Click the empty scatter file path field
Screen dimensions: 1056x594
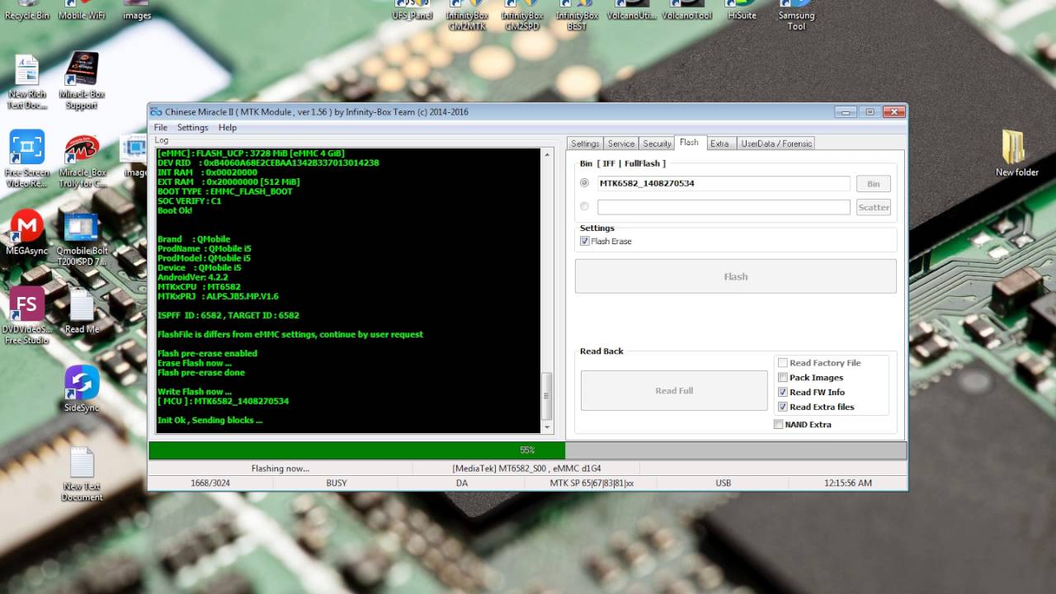724,207
